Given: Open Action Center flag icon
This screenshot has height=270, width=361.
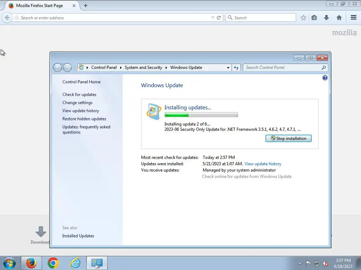Looking at the screenshot, I should click(308, 263).
